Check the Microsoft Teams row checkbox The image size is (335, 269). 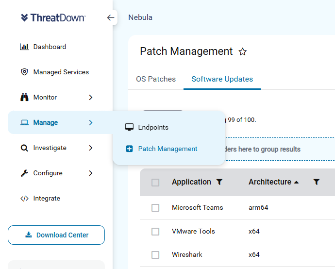tap(155, 207)
